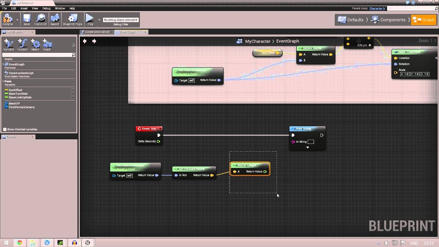This screenshot has width=439, height=247.
Task: Toggle editable visibility for BaseTurnRate variable
Action: [x=72, y=94]
